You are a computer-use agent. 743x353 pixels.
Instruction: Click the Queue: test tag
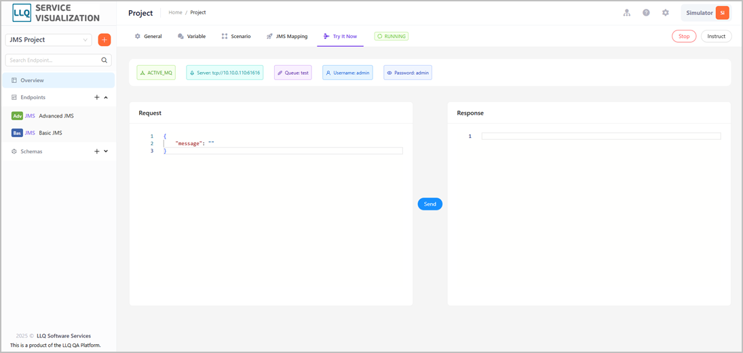click(x=293, y=73)
